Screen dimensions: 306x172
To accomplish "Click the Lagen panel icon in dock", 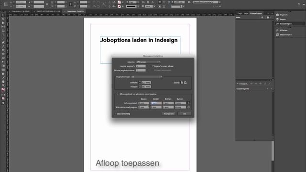I will tap(277, 19).
